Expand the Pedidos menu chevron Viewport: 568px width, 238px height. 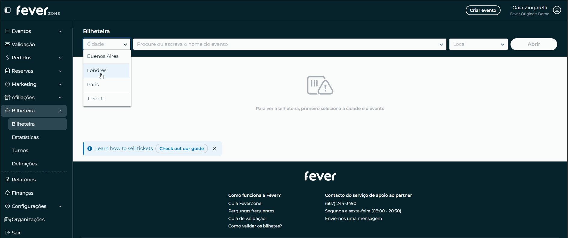(60, 58)
